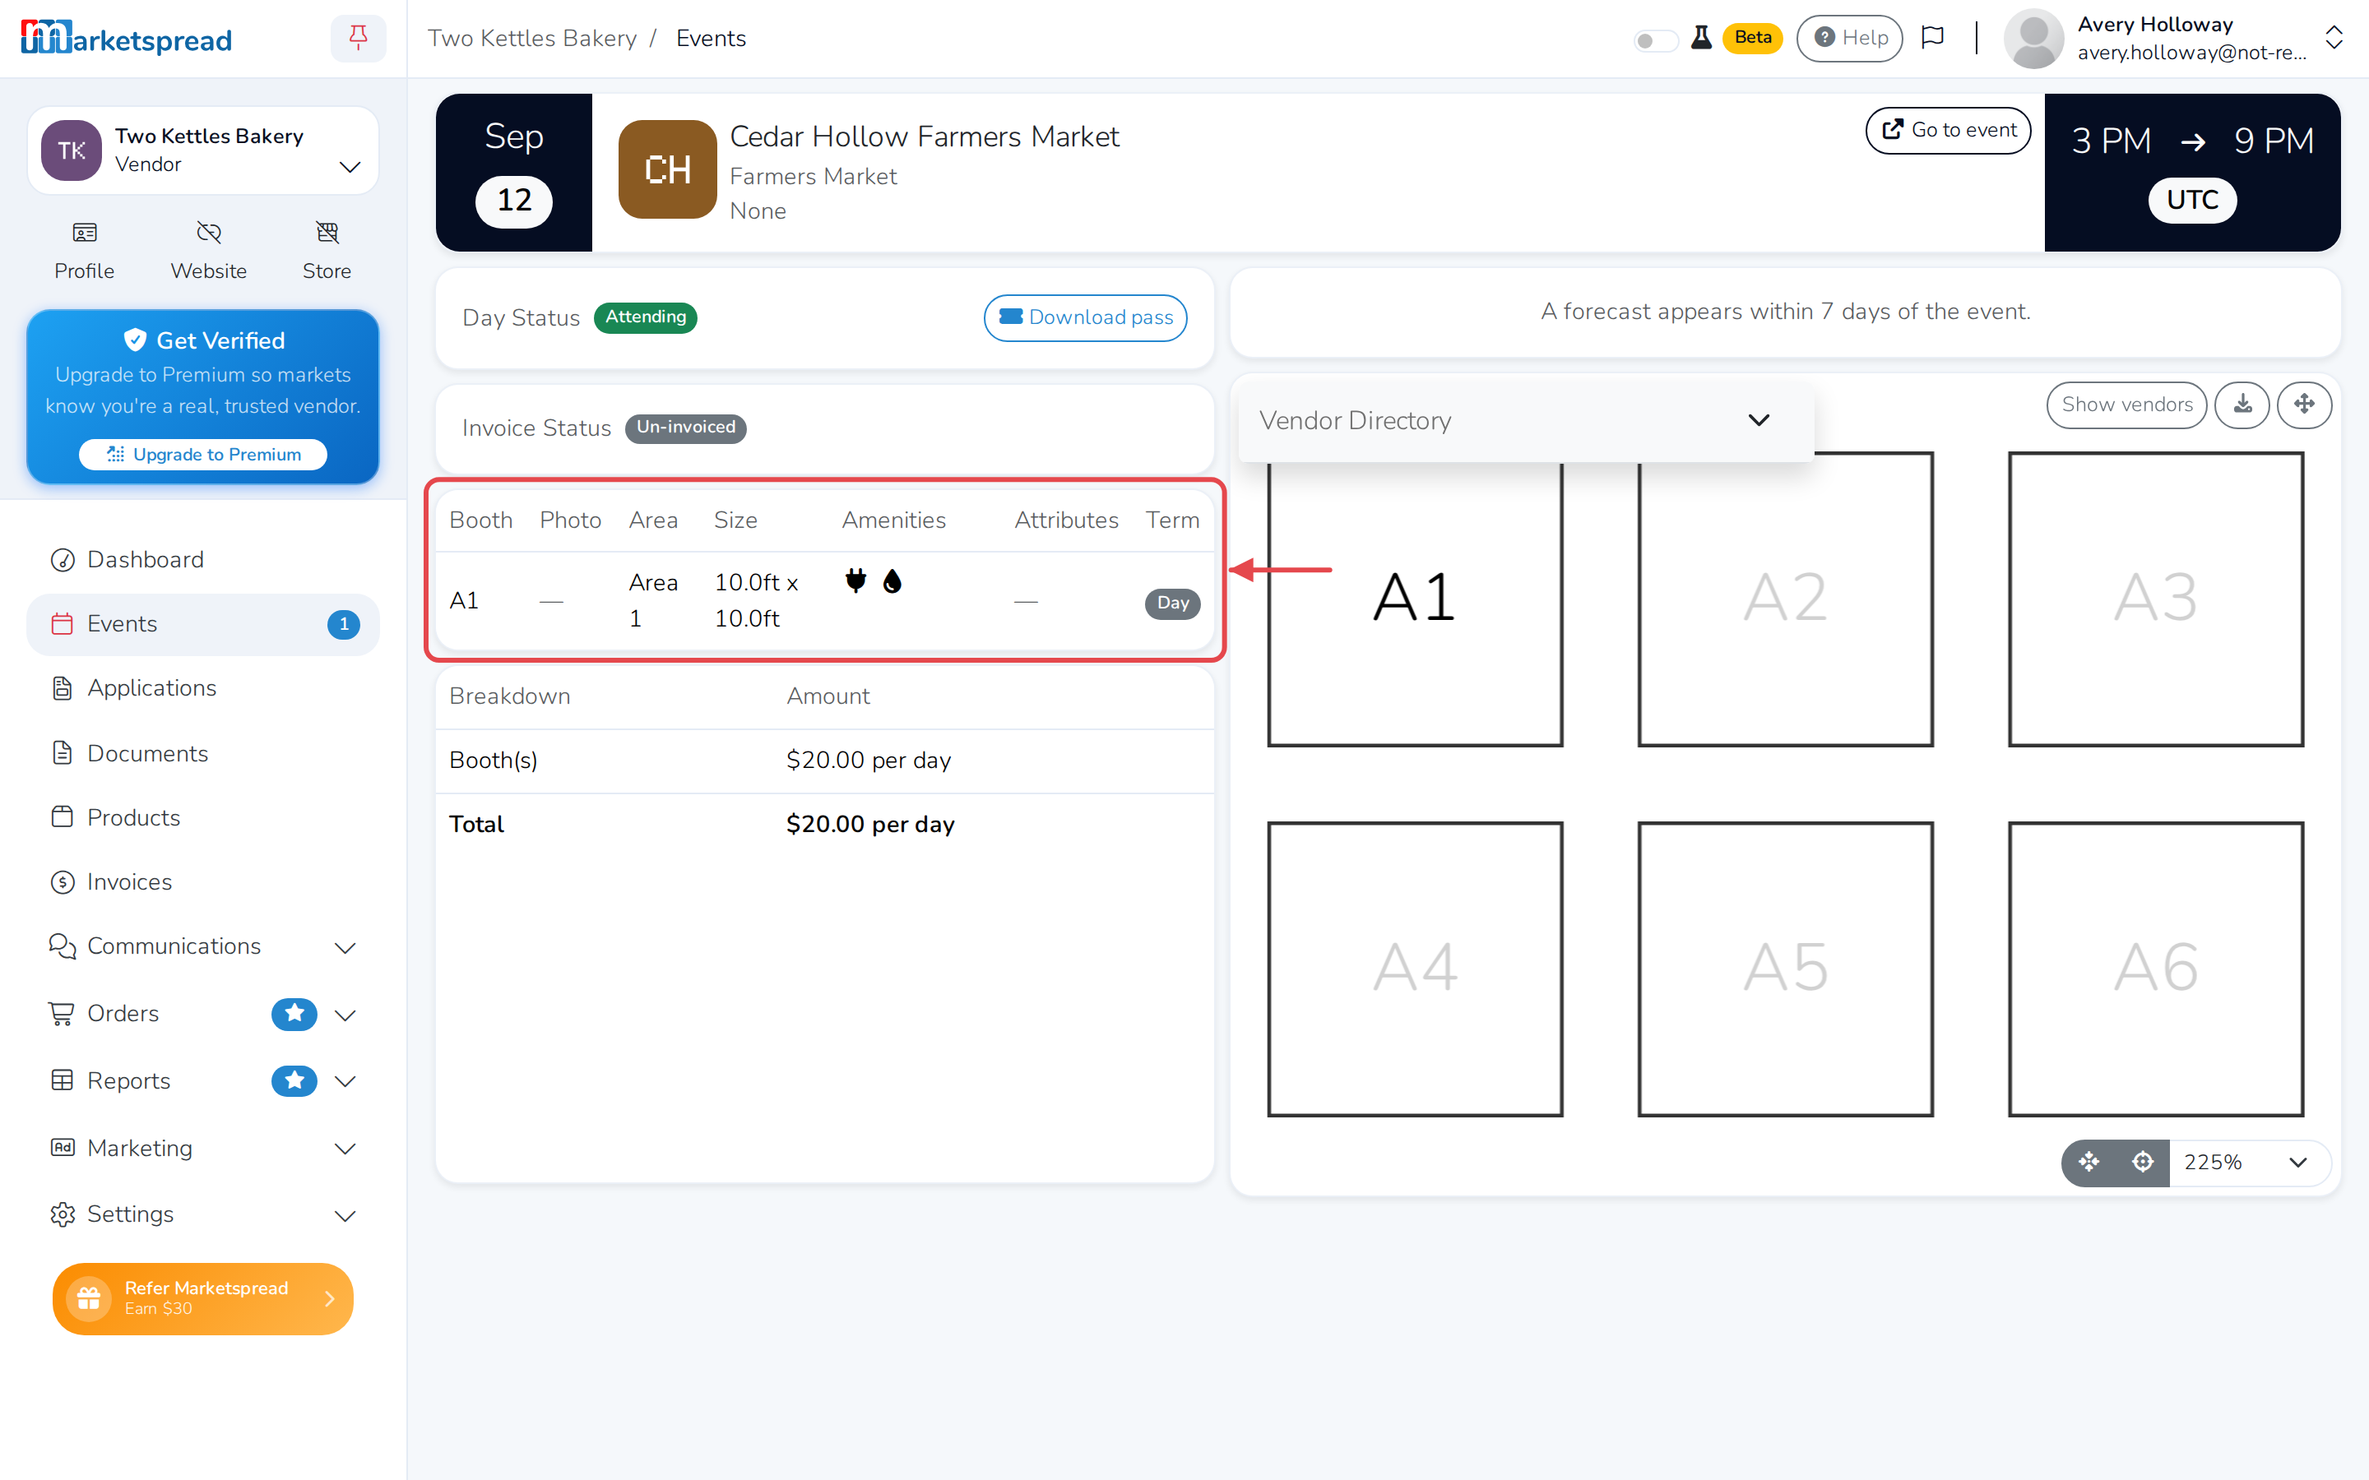Expand the Marketing menu
The height and width of the screenshot is (1480, 2369).
pos(202,1148)
